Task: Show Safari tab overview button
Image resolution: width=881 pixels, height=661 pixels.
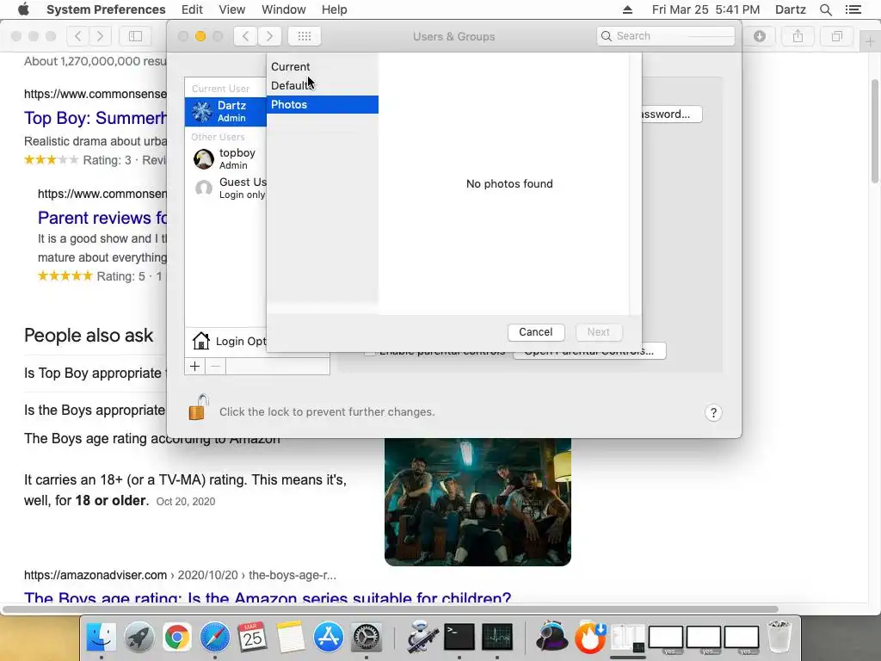Action: click(x=836, y=36)
